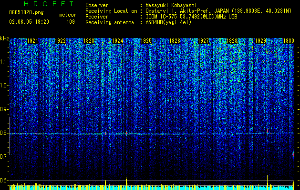
Task: Click the 1.0 frequency axis label
Action: pyautogui.click(x=4, y=85)
